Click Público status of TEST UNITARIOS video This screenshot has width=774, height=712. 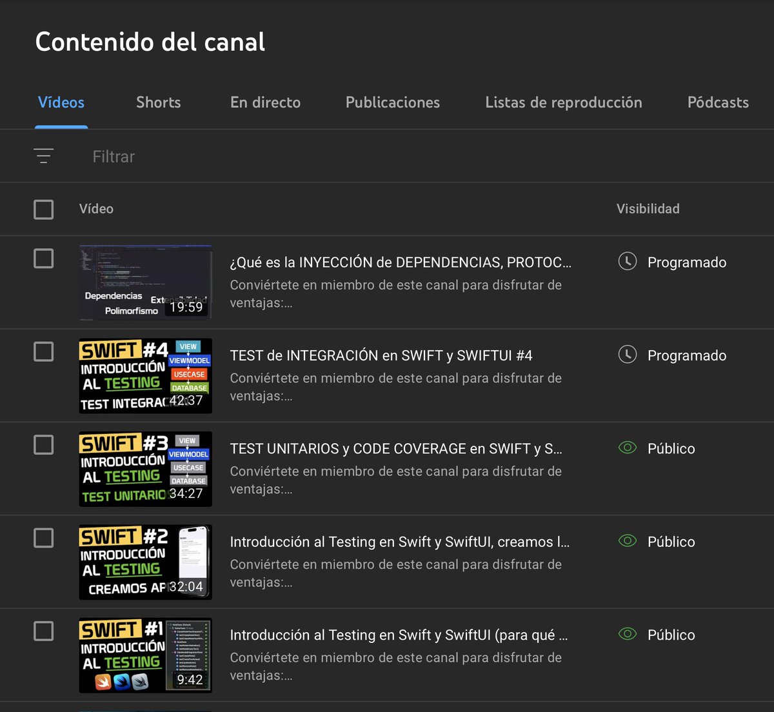(671, 449)
